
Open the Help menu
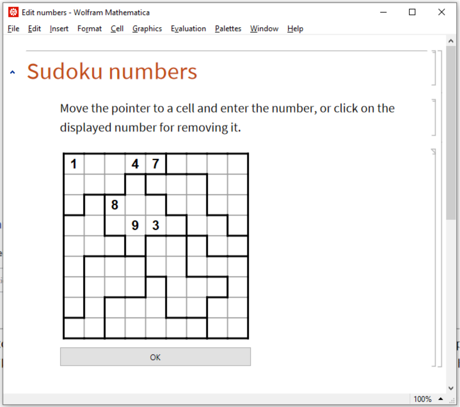pyautogui.click(x=295, y=29)
